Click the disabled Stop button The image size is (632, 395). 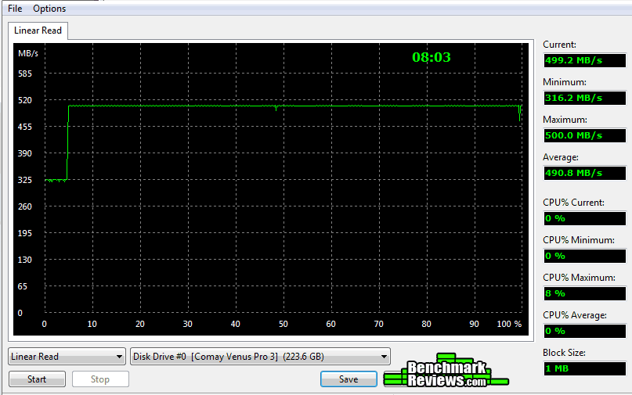tap(100, 379)
